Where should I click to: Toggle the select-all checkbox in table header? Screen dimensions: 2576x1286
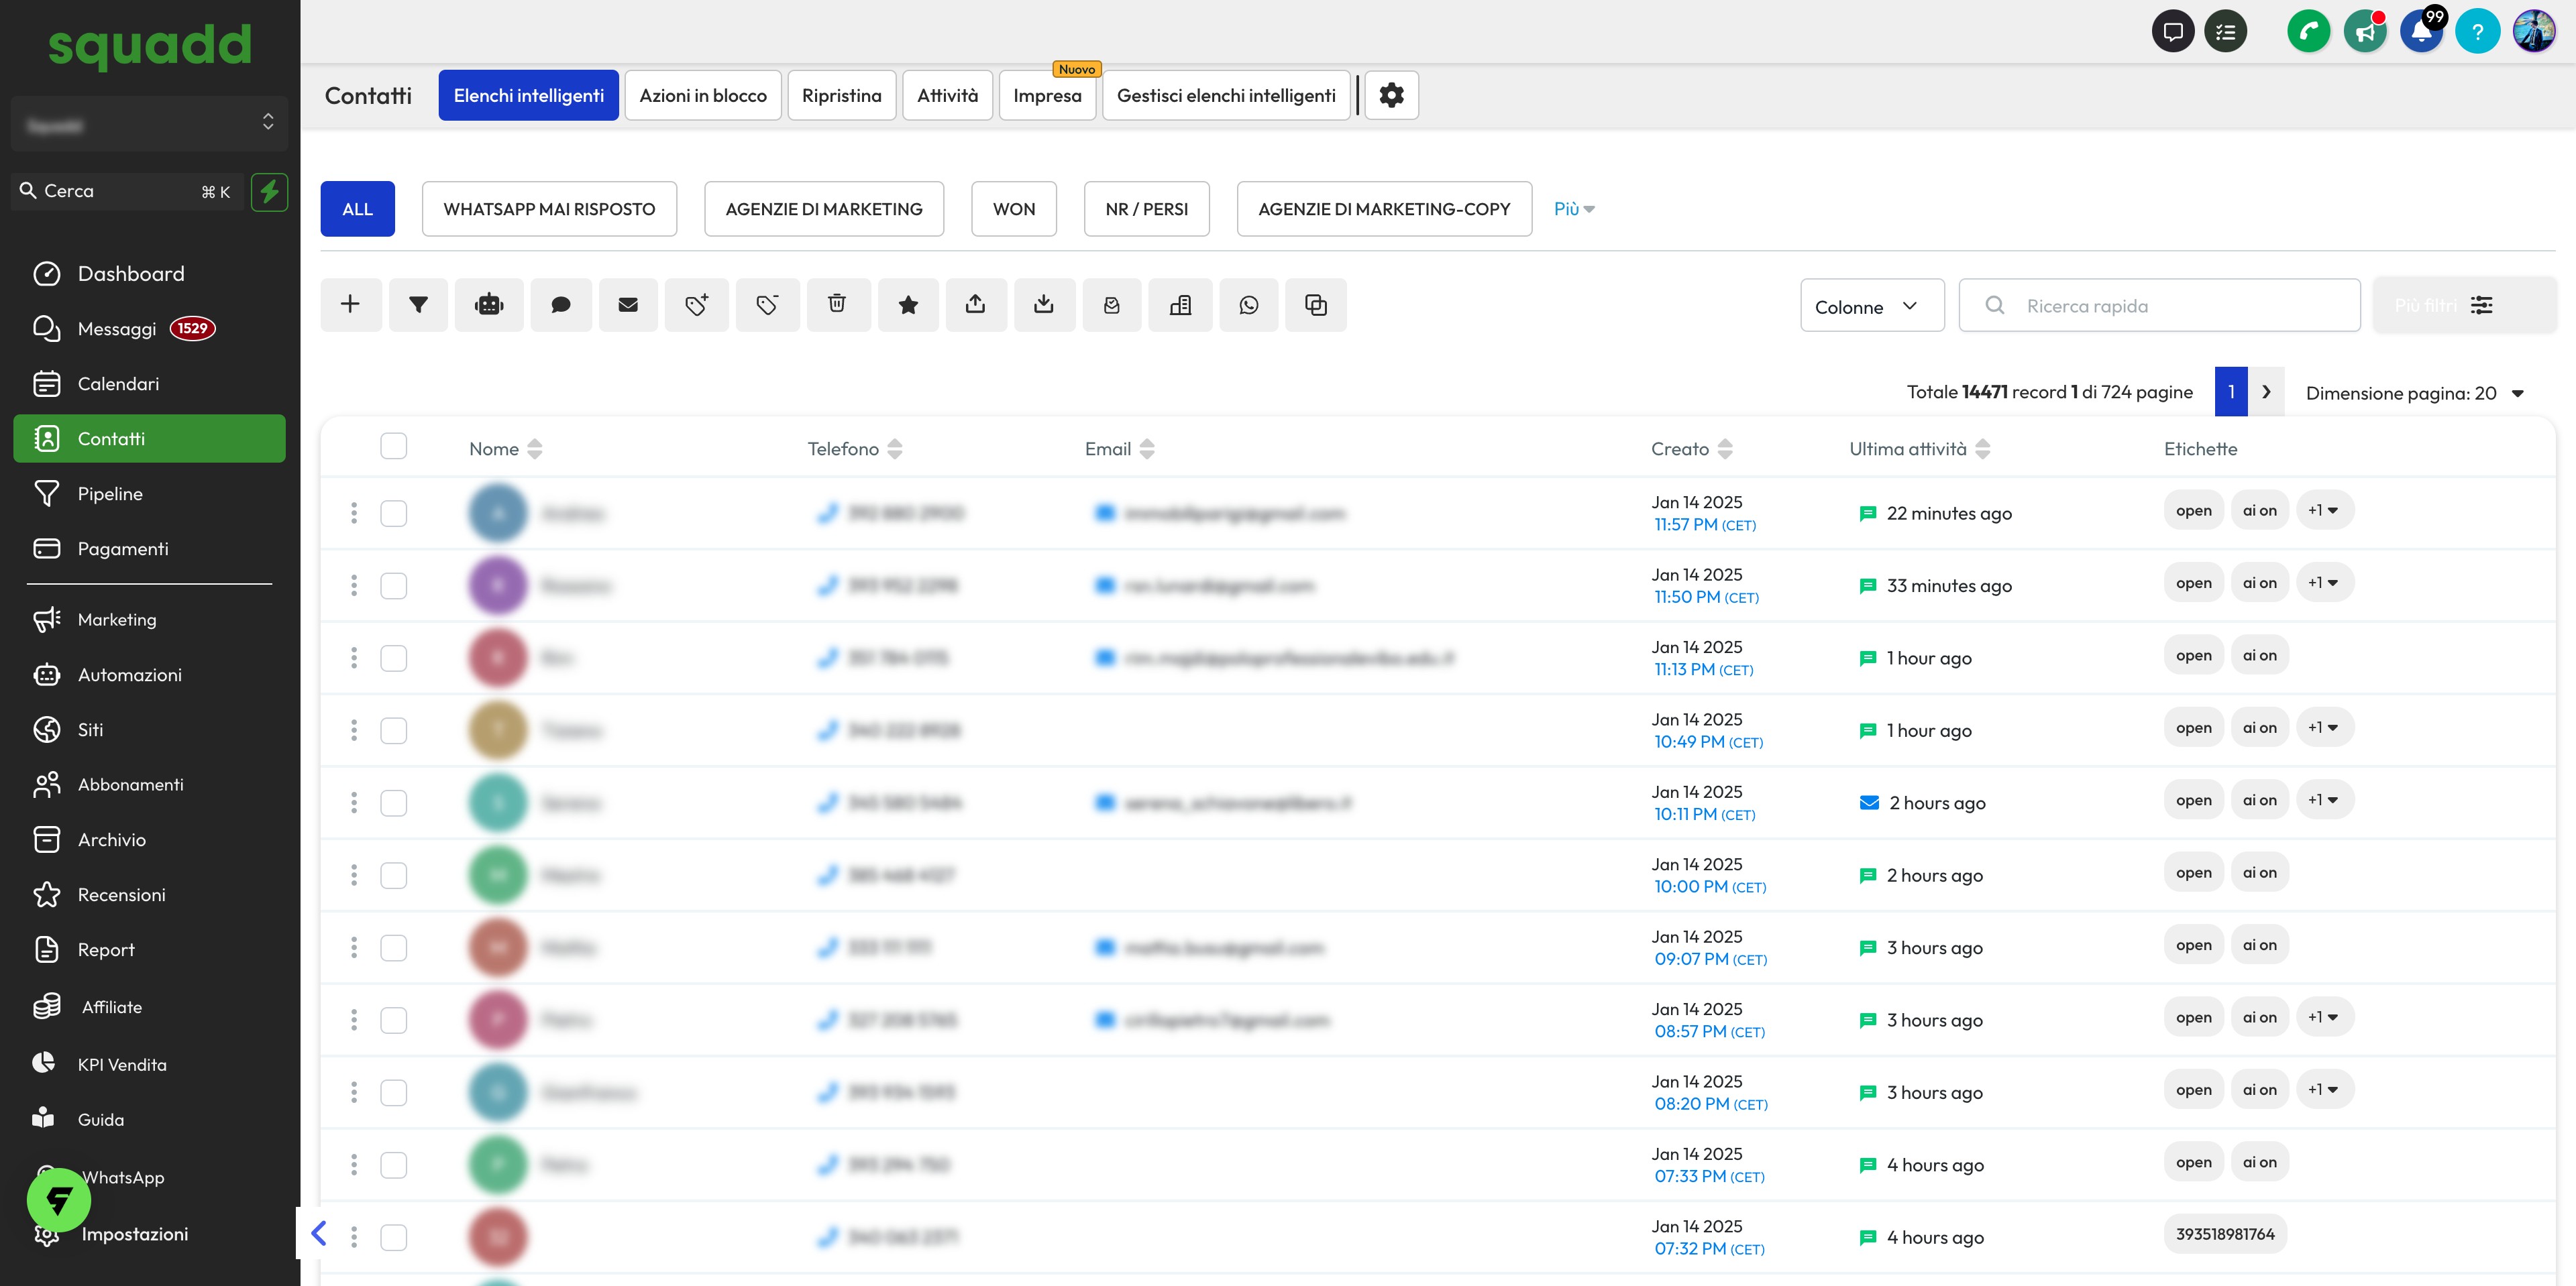(394, 447)
